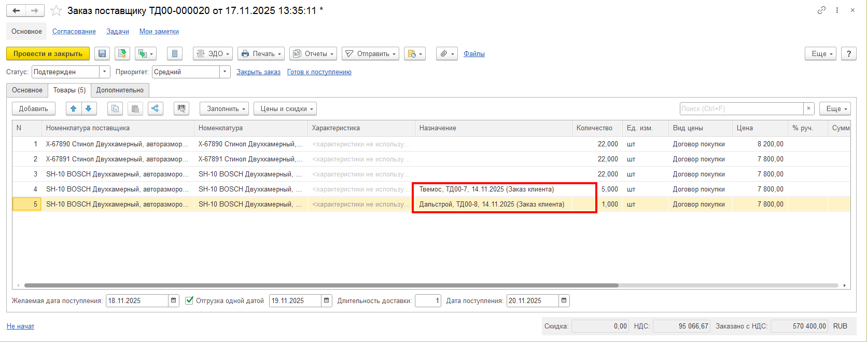Open the Согласование section
The height and width of the screenshot is (342, 867).
pos(74,32)
